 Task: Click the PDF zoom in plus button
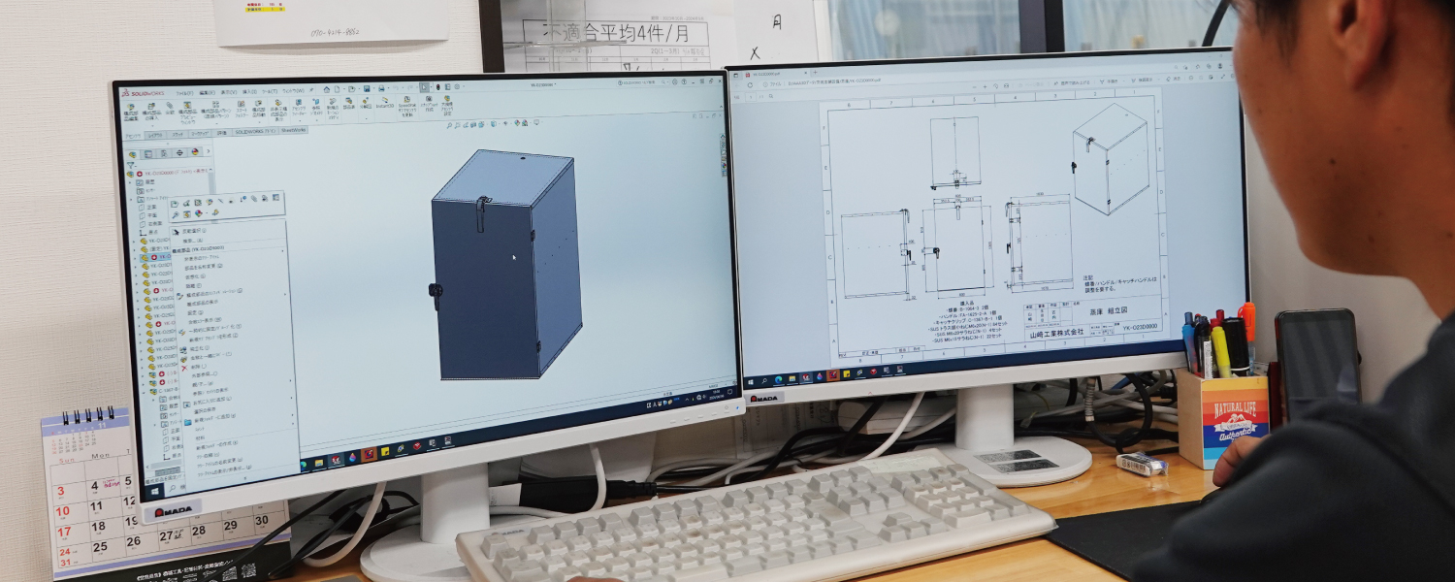[985, 86]
